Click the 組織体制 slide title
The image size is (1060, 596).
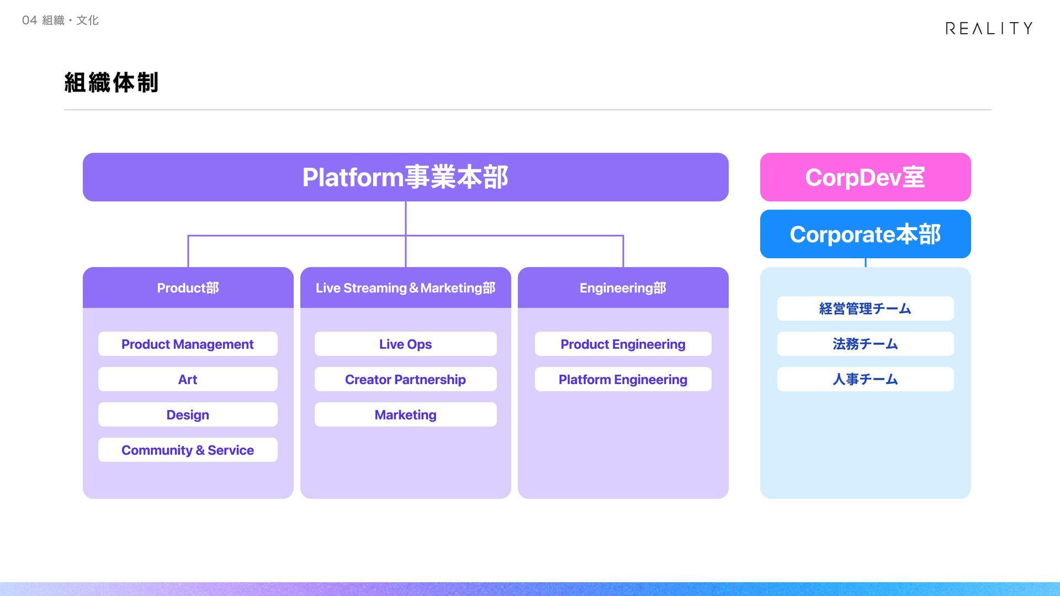coord(112,83)
